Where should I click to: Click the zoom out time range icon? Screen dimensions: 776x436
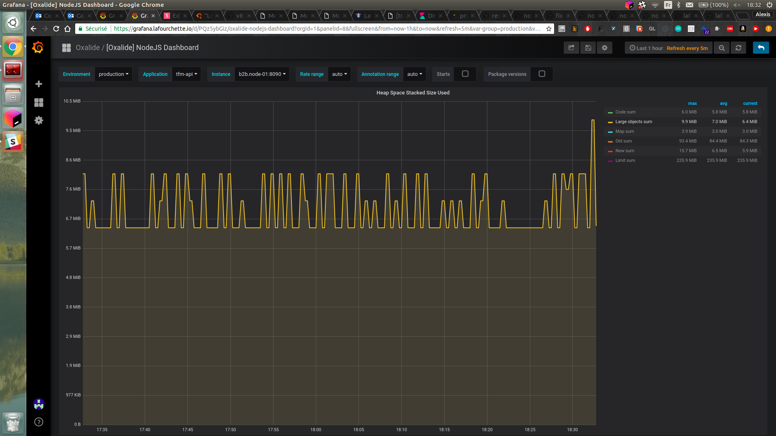click(721, 48)
